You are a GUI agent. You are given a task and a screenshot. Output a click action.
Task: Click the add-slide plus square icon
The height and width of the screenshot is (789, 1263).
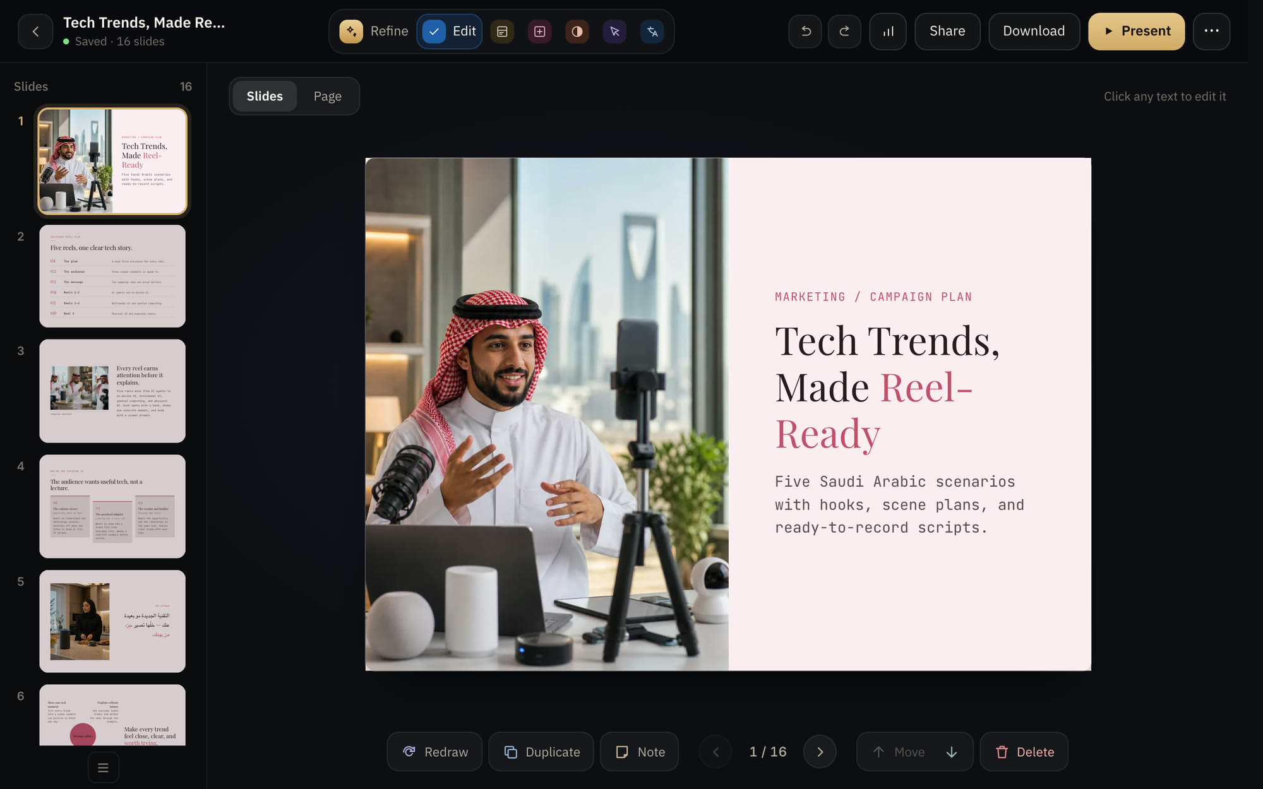coord(540,32)
